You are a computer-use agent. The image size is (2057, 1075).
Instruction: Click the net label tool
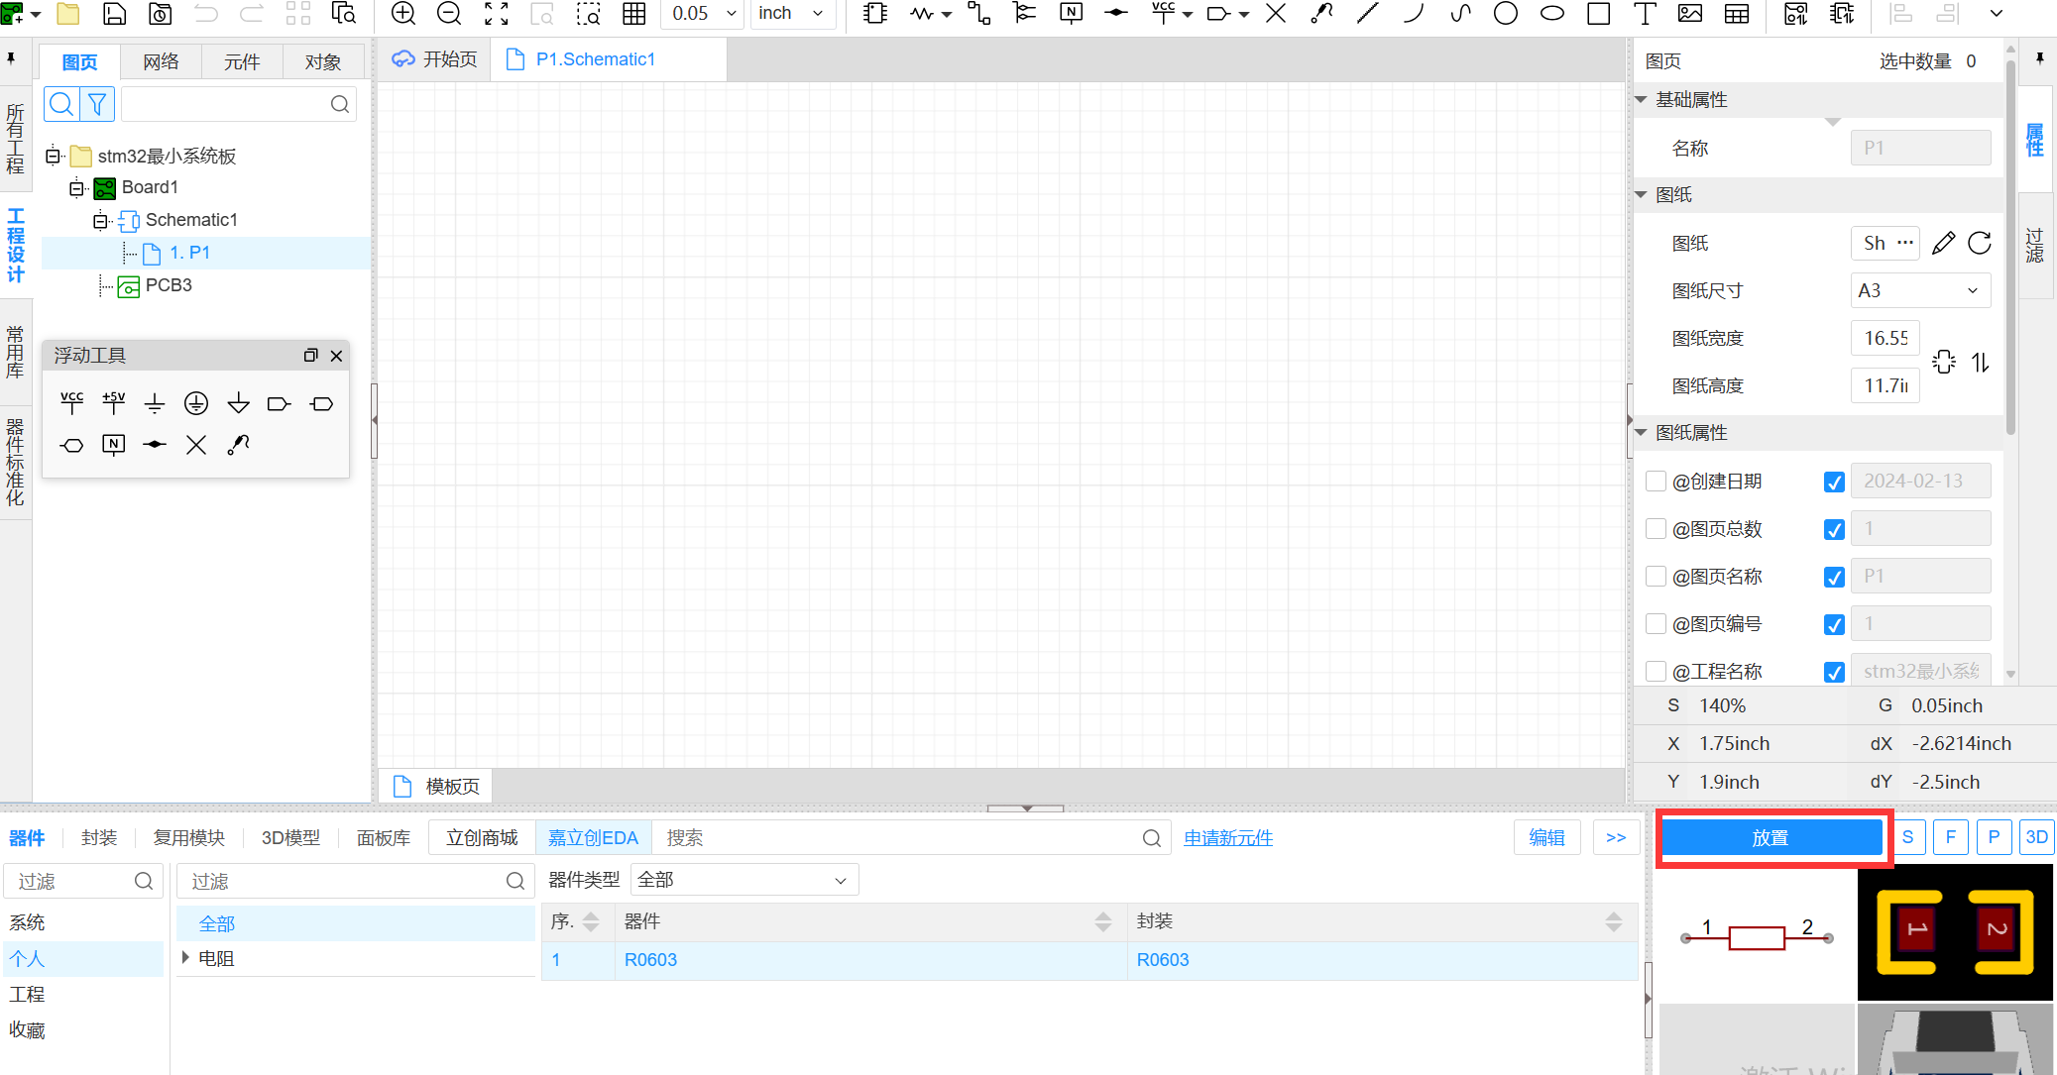tap(1071, 14)
